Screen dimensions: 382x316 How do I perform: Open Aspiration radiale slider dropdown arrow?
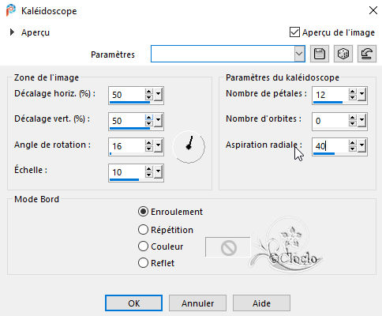pyautogui.click(x=362, y=146)
